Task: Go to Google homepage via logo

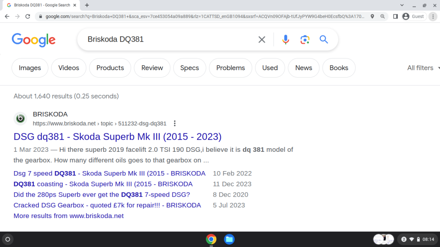Action: pos(34,40)
